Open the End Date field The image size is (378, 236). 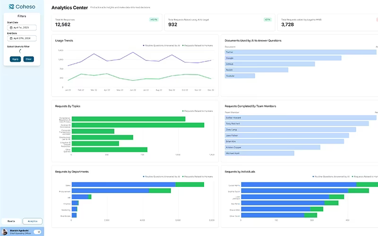pyautogui.click(x=22, y=38)
